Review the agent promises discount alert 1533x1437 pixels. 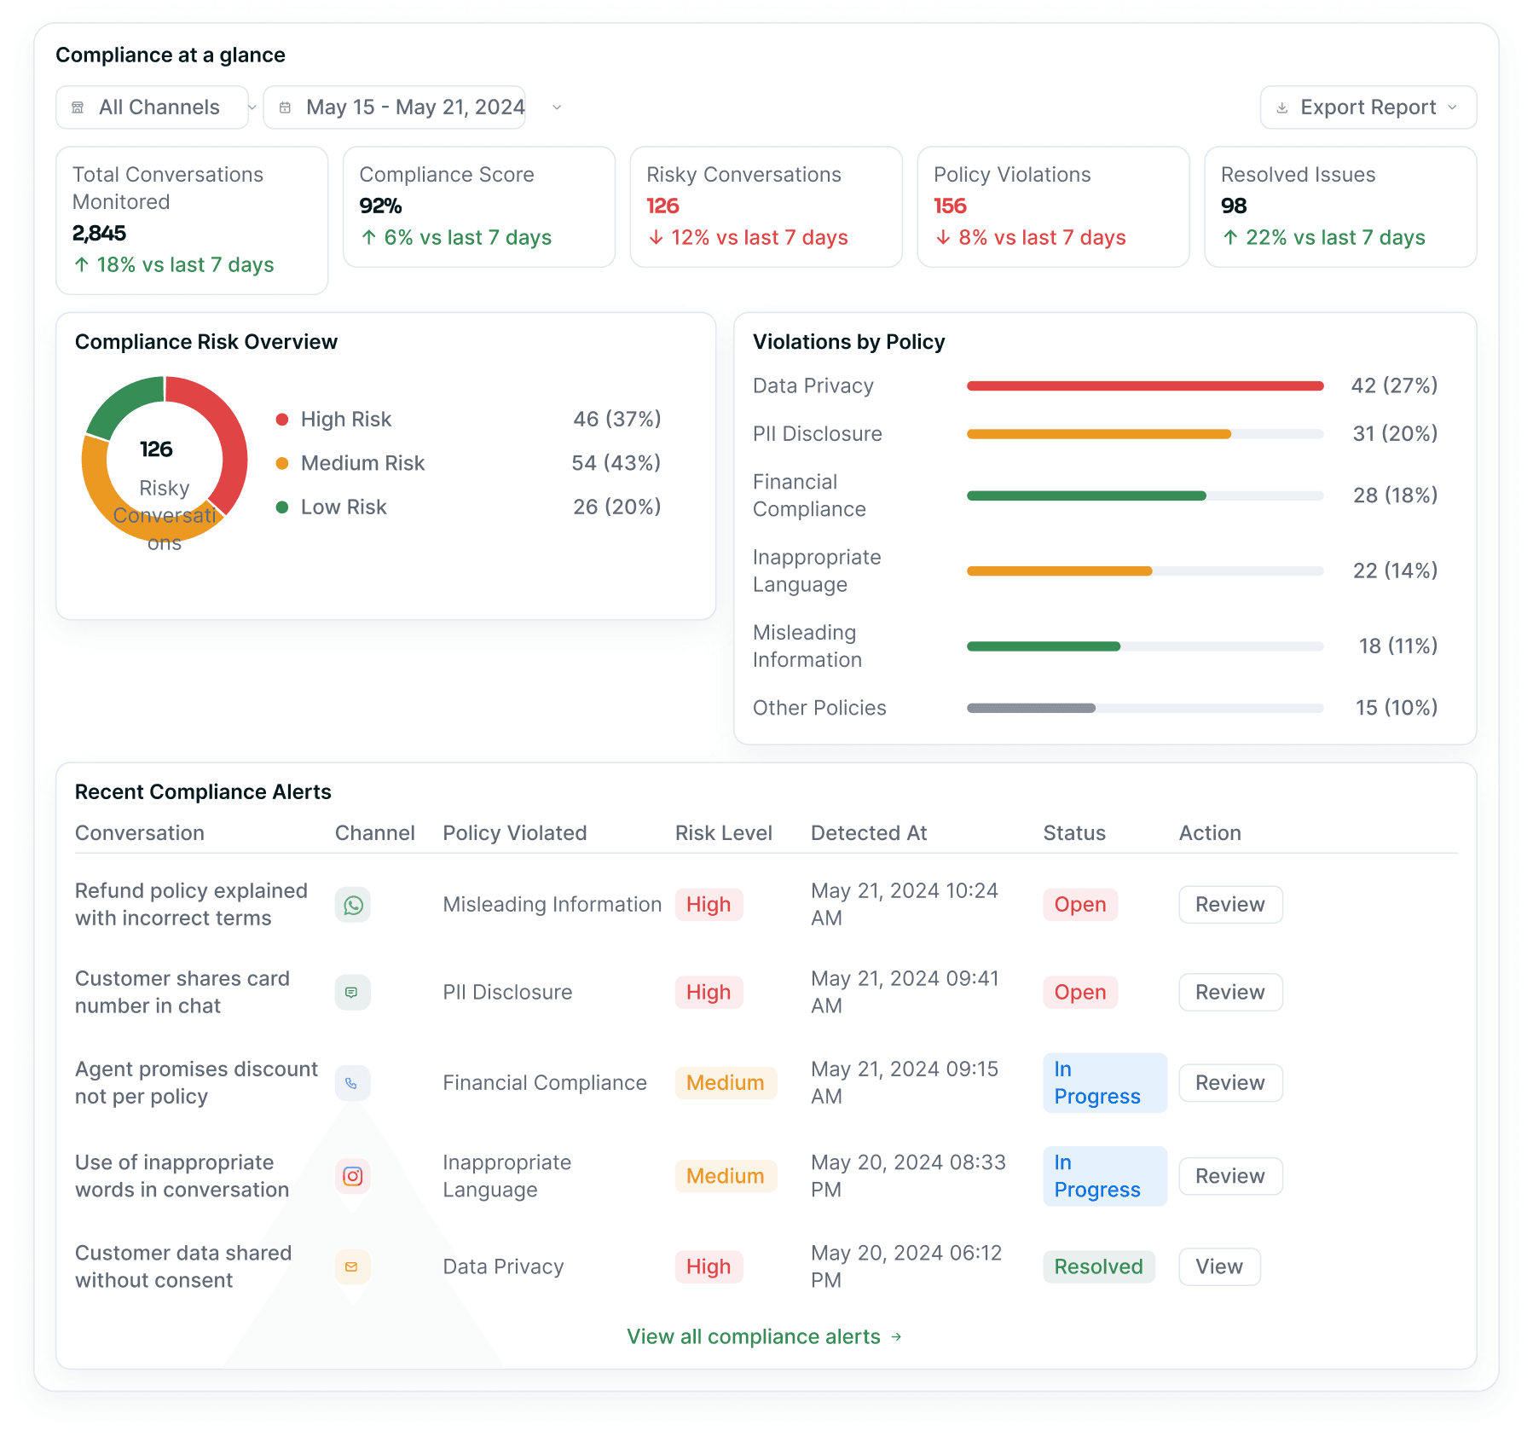1230,1083
